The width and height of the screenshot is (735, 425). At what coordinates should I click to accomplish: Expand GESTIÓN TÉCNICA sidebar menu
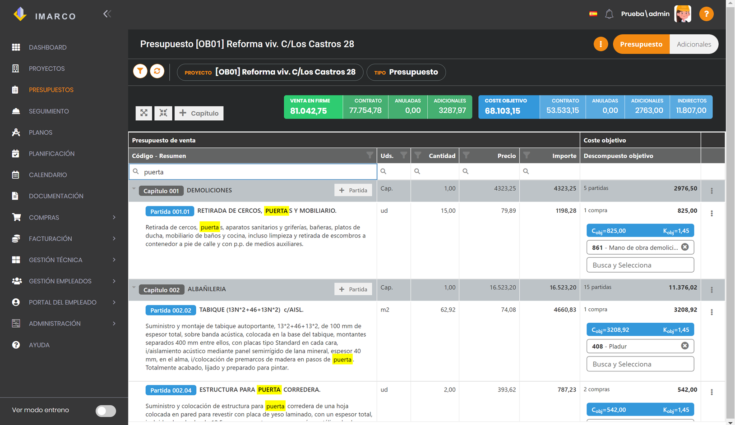[114, 260]
